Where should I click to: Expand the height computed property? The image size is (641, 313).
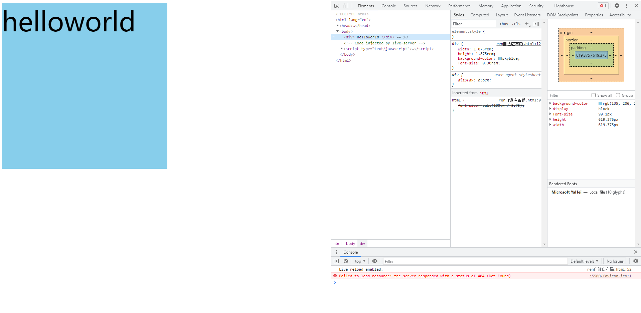[x=550, y=119]
